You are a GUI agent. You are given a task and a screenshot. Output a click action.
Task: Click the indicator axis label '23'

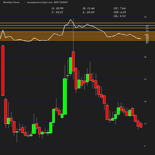click(147, 26)
